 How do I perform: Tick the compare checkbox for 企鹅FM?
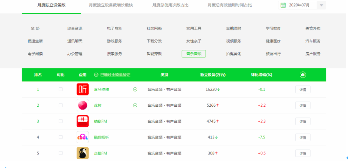tap(61, 153)
